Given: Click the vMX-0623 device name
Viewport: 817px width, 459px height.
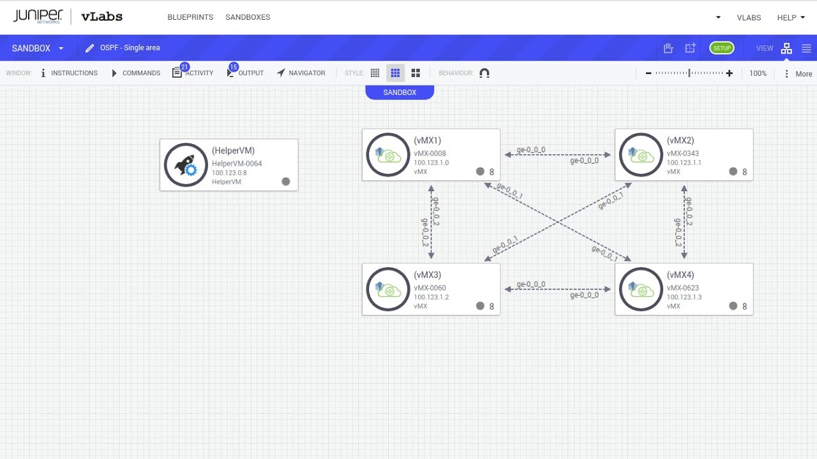Looking at the screenshot, I should pos(683,288).
